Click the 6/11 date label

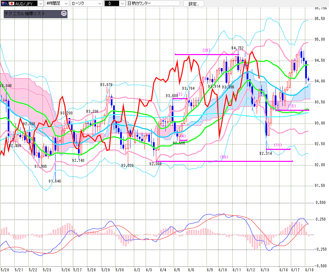pos(237,270)
